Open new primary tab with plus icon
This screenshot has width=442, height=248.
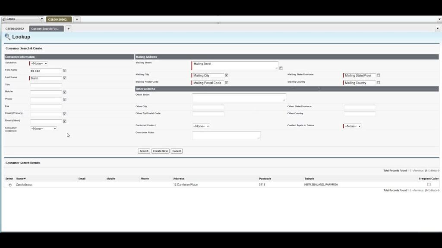click(x=77, y=19)
